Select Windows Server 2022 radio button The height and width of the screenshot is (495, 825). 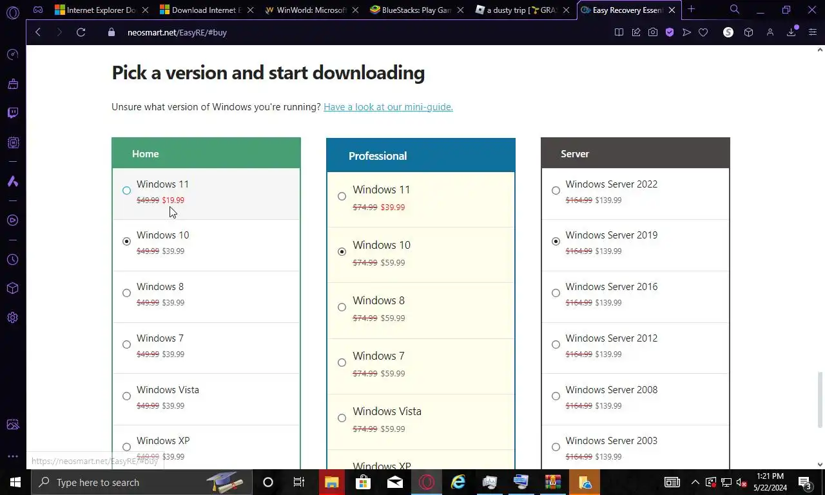(x=556, y=190)
